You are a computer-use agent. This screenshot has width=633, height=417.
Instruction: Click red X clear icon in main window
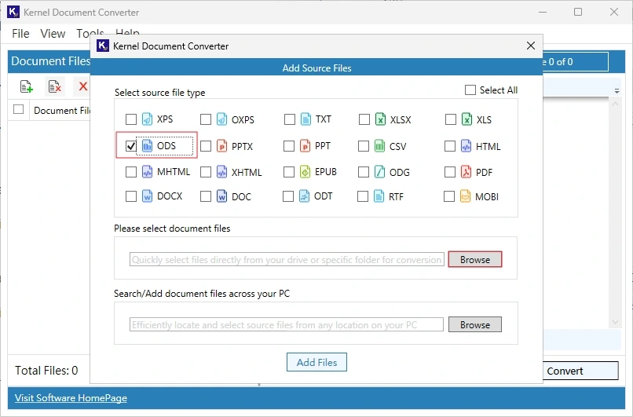83,86
